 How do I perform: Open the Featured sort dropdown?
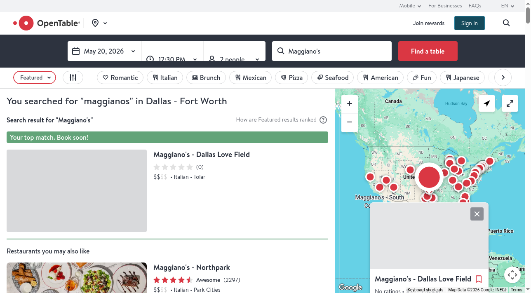(x=35, y=77)
